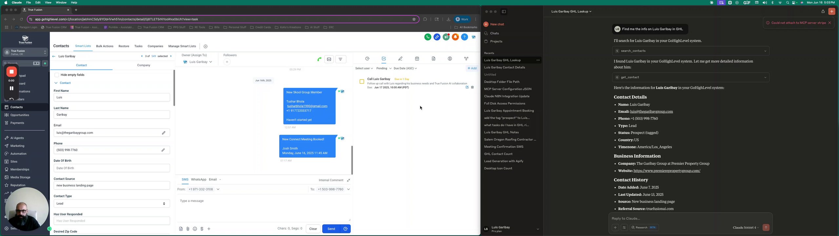The image size is (839, 236).
Task: Attach a file with the paperclip icon
Action: [x=188, y=229]
